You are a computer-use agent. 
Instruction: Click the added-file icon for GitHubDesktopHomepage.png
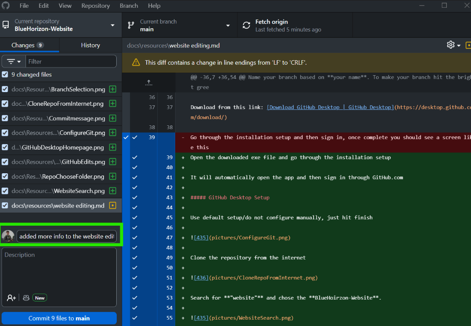point(113,148)
